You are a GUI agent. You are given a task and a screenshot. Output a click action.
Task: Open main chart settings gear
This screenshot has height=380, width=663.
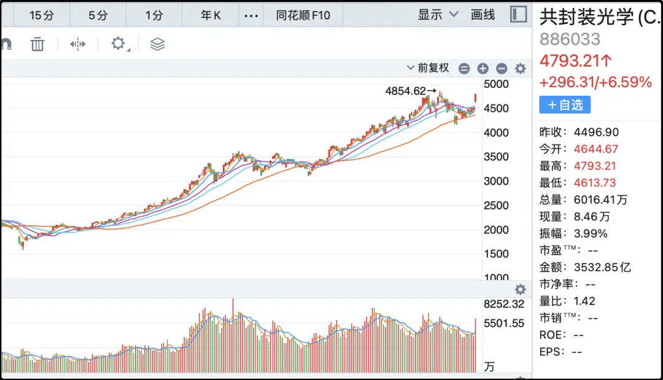point(520,69)
